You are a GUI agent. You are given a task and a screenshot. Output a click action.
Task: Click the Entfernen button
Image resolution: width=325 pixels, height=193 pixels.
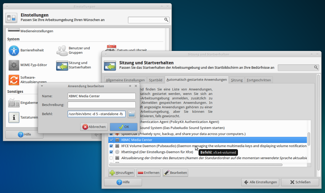click(148, 173)
